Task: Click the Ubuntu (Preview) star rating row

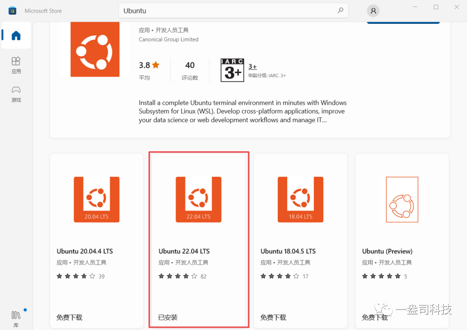Action: [x=384, y=276]
